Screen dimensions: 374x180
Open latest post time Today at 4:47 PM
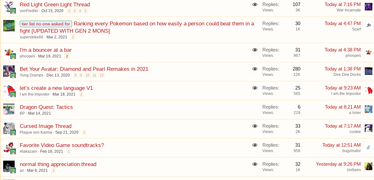[x=342, y=23]
